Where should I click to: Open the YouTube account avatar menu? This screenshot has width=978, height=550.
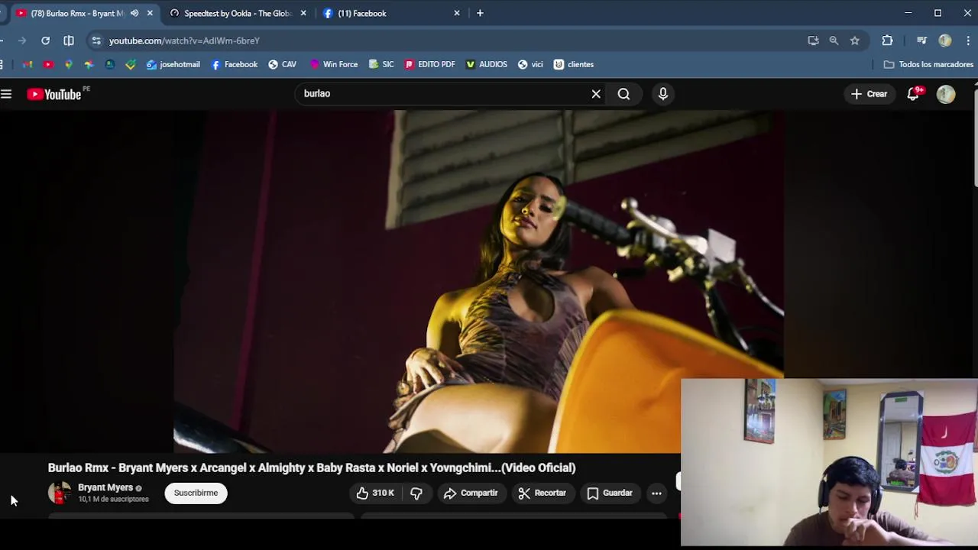946,94
